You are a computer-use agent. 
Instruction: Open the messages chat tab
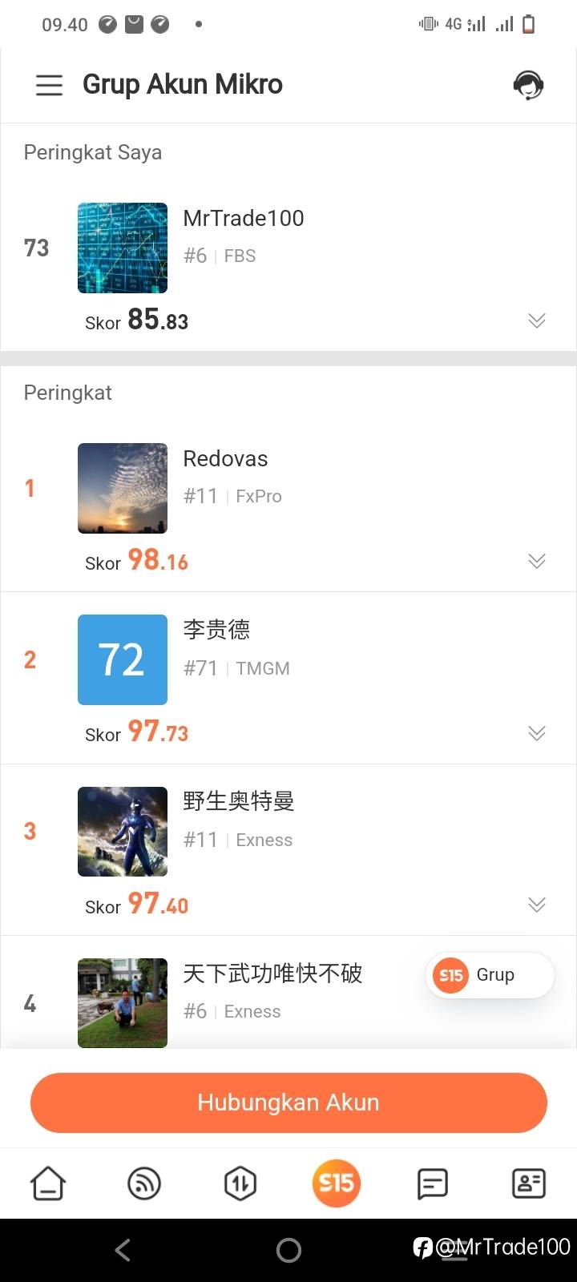(x=433, y=1183)
